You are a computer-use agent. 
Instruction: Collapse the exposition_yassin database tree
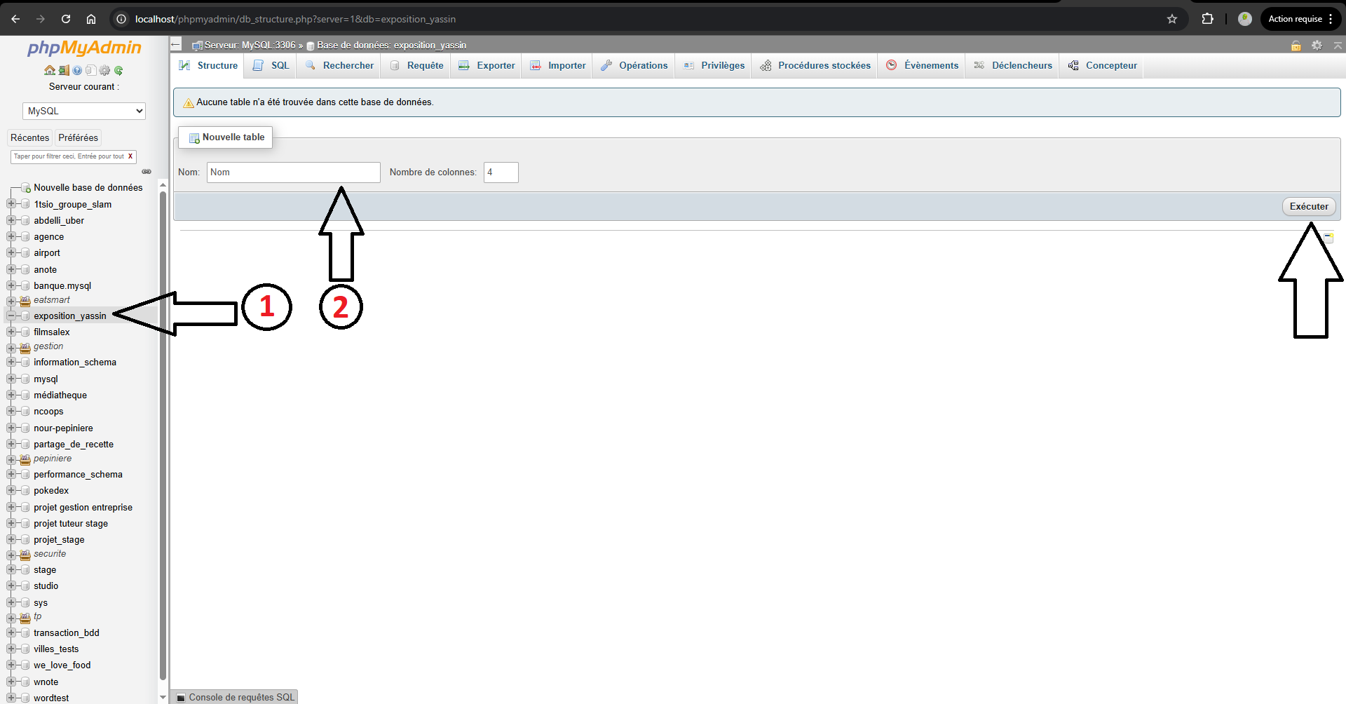point(10,316)
